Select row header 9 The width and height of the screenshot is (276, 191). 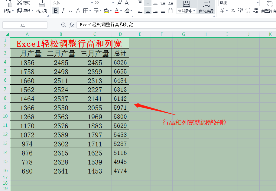(5, 107)
